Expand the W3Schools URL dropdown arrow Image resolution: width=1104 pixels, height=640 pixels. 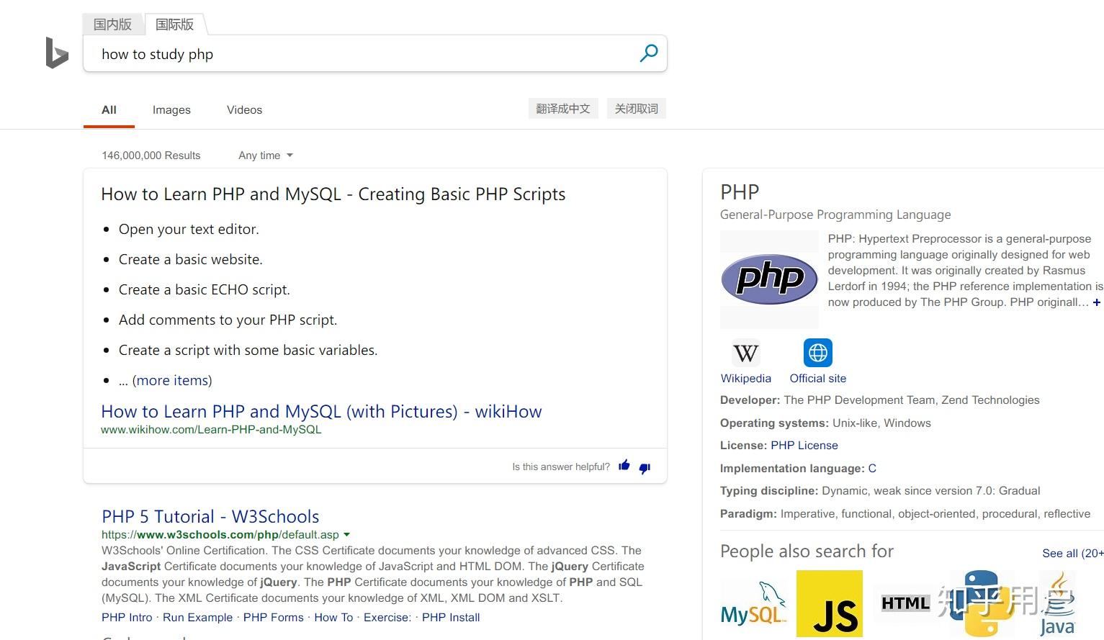[x=347, y=535]
